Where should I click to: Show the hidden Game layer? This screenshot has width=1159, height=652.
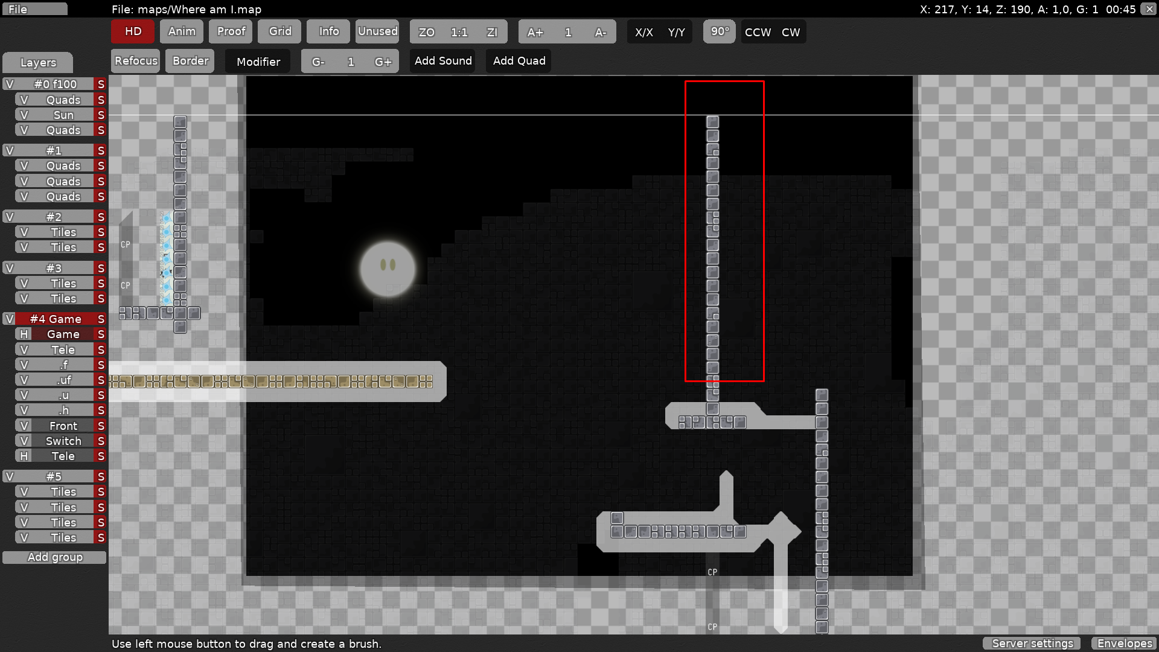point(24,334)
